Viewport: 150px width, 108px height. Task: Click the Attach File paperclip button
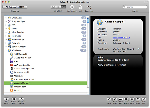point(144,99)
